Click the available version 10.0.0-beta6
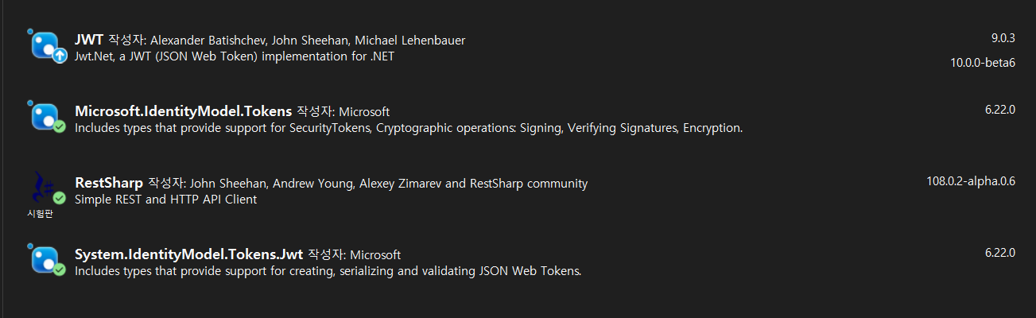The width and height of the screenshot is (1036, 318). coord(984,63)
